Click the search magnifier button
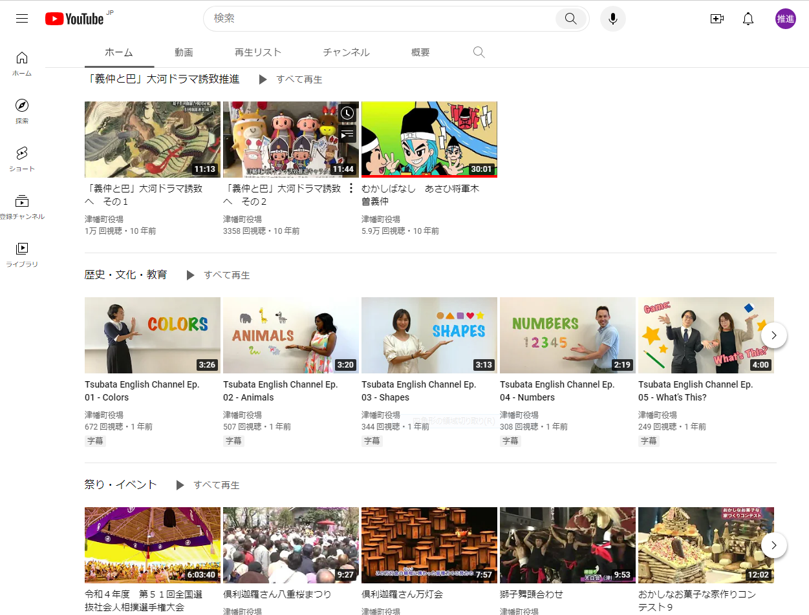This screenshot has width=809, height=615. point(570,19)
